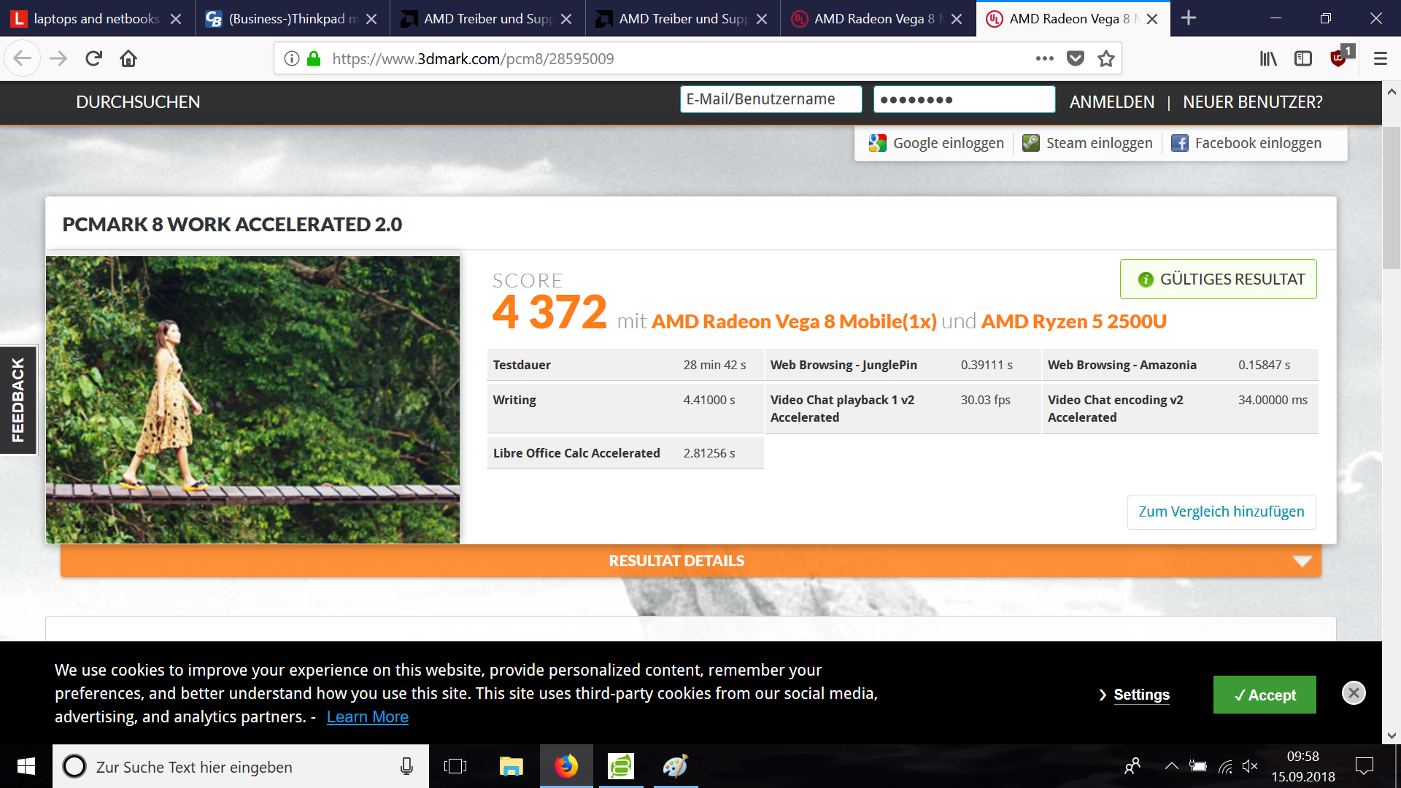
Task: Click Zum Vergleich hinzufügen button
Action: [x=1221, y=511]
